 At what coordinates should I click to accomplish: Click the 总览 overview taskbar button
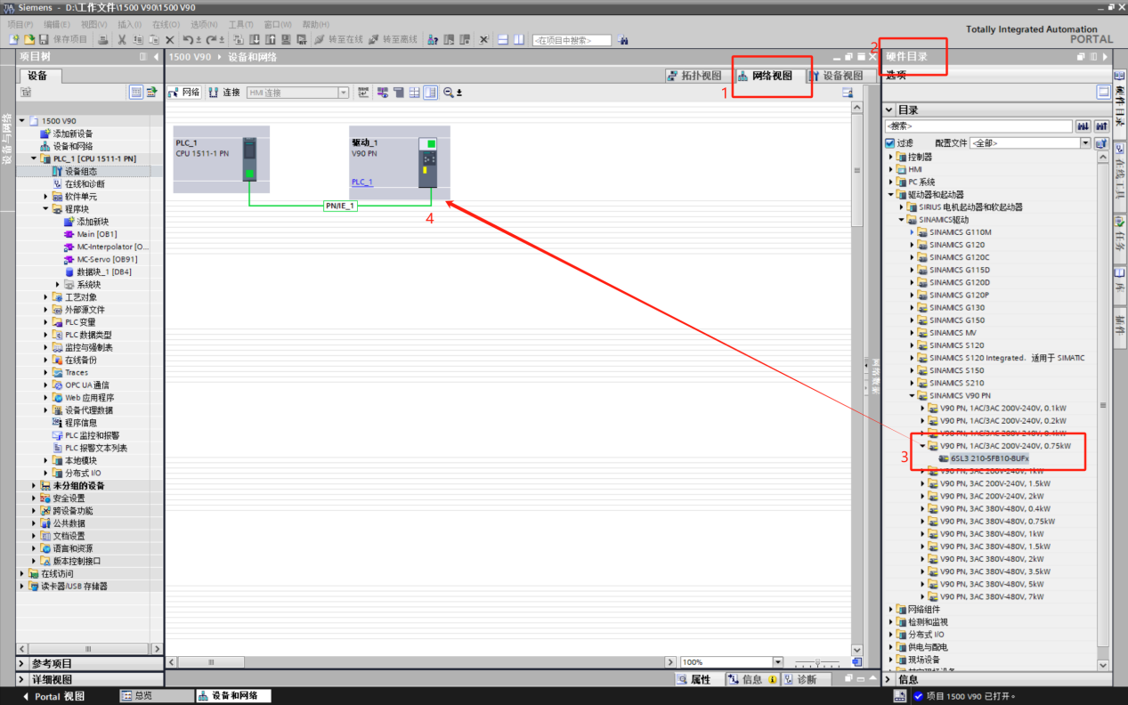coord(156,695)
